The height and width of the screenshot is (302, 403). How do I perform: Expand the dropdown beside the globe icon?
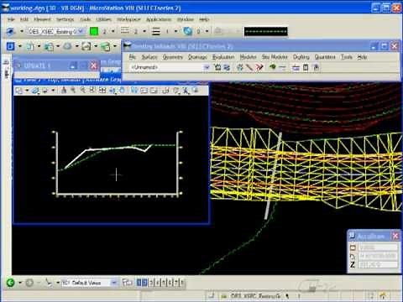point(207,31)
